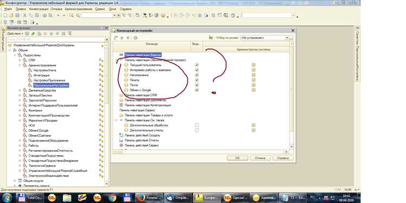Viewport: 406px width, 203px height.
Task: Click the Cut scissors toolbar icon
Action: 24,16
